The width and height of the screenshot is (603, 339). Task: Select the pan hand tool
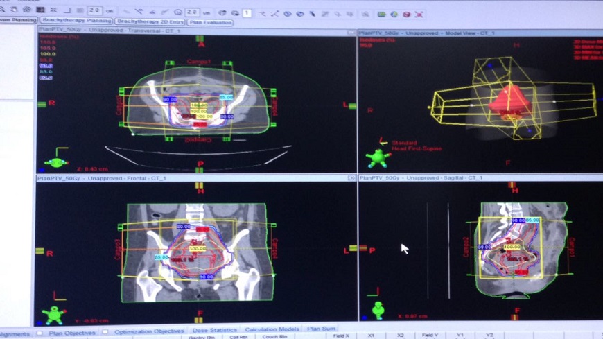tap(15, 10)
